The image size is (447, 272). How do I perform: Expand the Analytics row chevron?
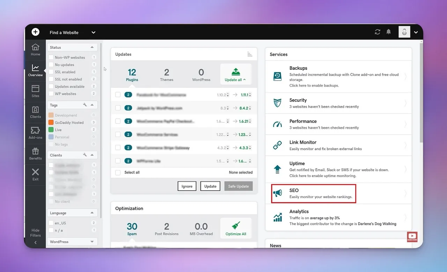[405, 218]
